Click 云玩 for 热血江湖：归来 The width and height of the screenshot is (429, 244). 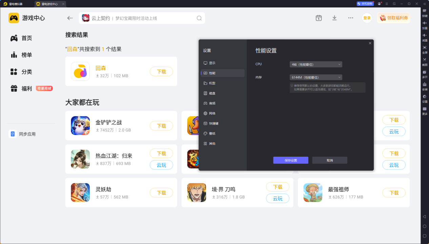(161, 165)
